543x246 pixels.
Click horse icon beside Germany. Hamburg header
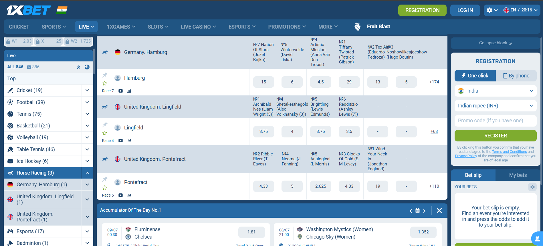105,52
